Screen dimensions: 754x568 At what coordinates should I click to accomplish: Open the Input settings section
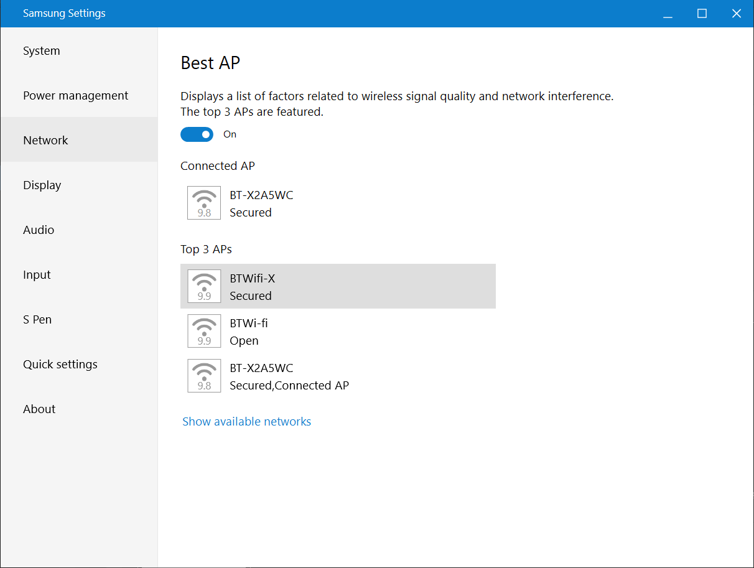79,275
